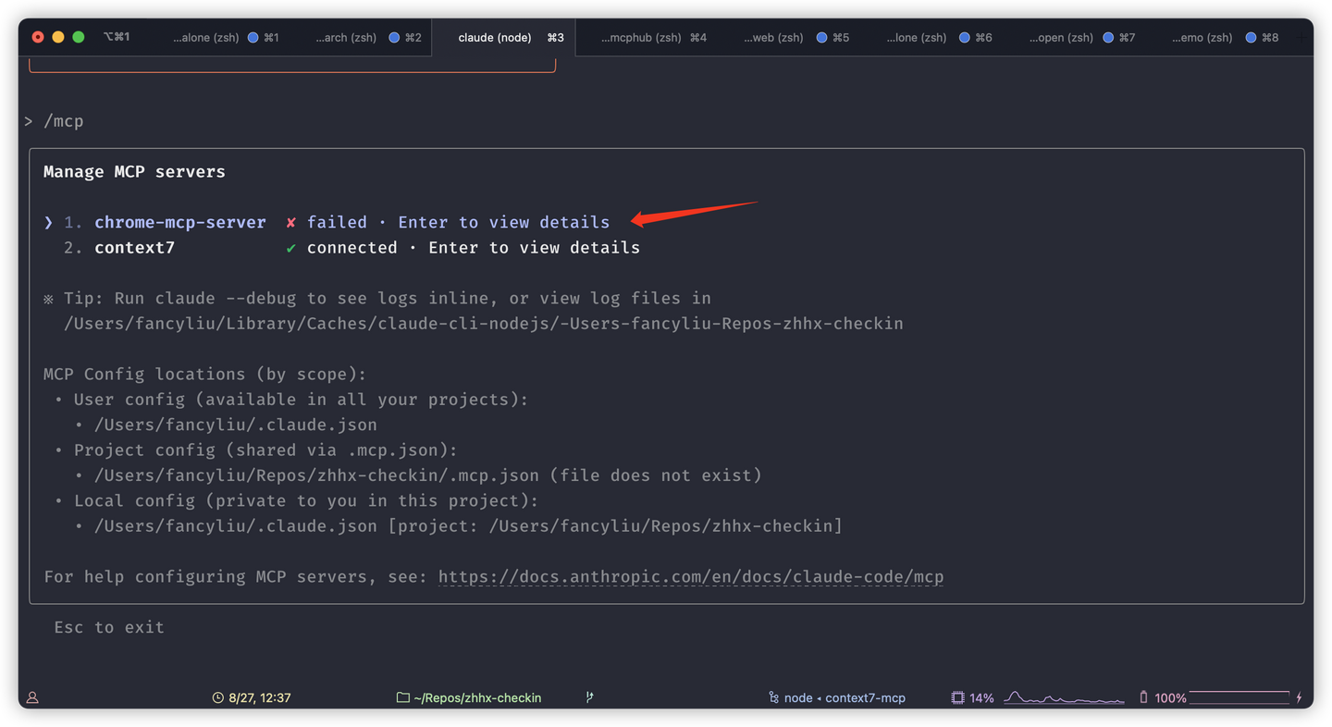This screenshot has height=727, width=1332.
Task: Expand details for chrome-mcp-server failed entry
Action: click(x=503, y=222)
